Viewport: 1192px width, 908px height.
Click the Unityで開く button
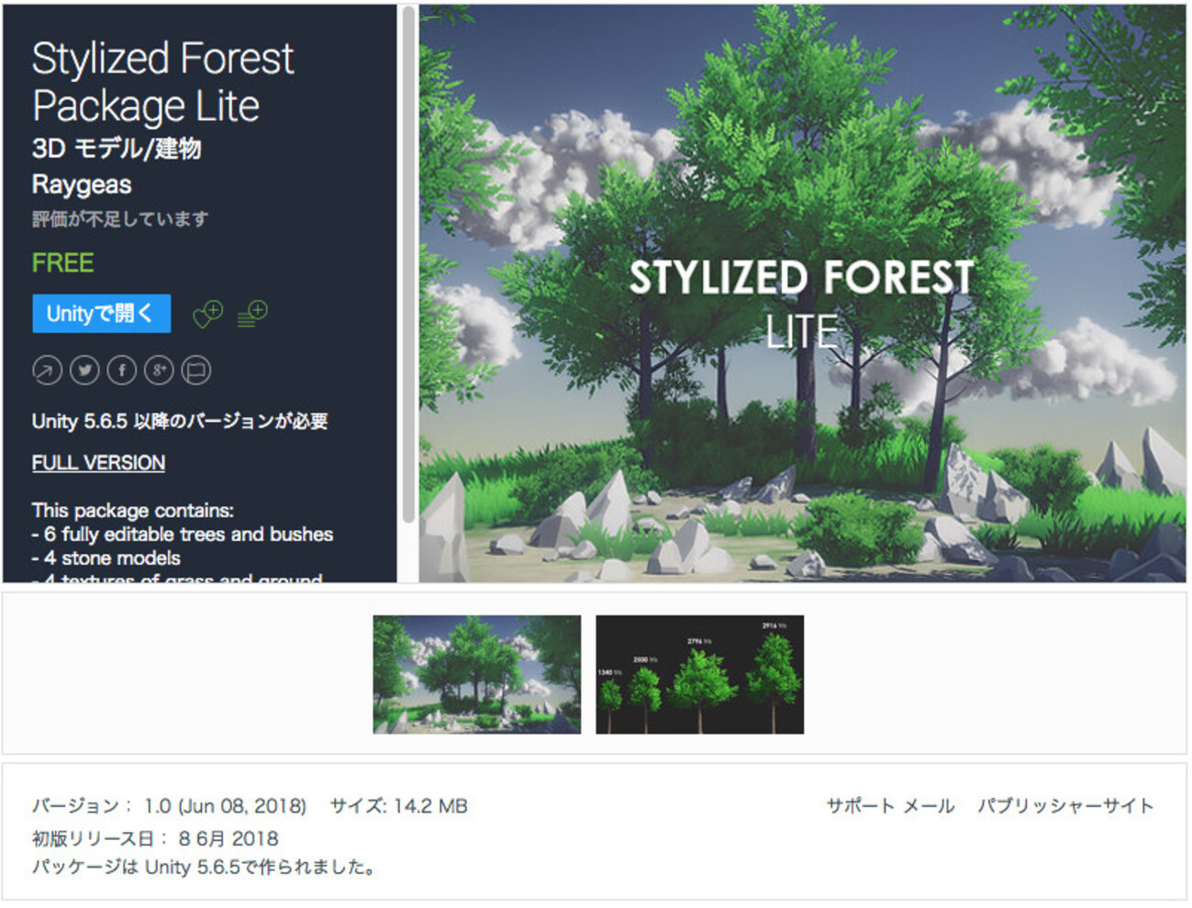[x=101, y=314]
